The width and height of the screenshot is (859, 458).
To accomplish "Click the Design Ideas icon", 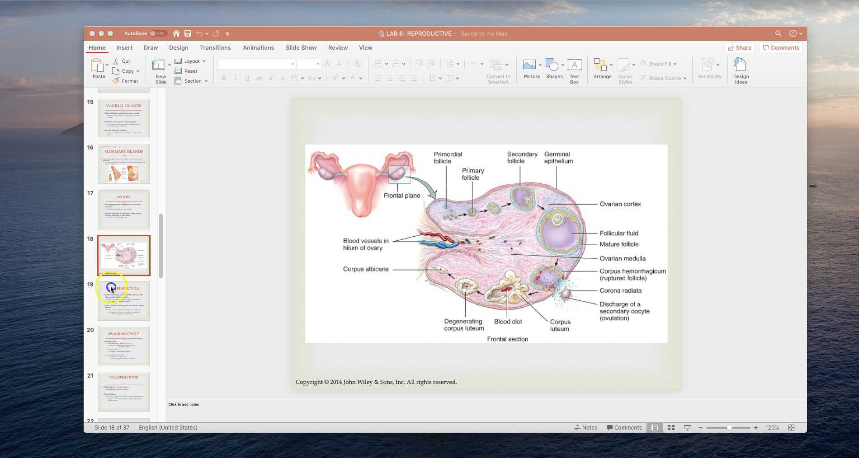I will [740, 65].
